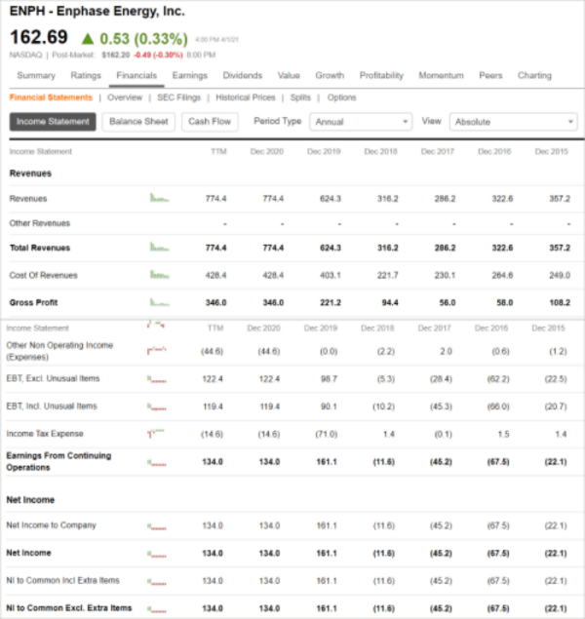Viewport: 585px width, 619px height.
Task: Click NI to Common Incl Extra sparkline
Action: pyautogui.click(x=157, y=582)
